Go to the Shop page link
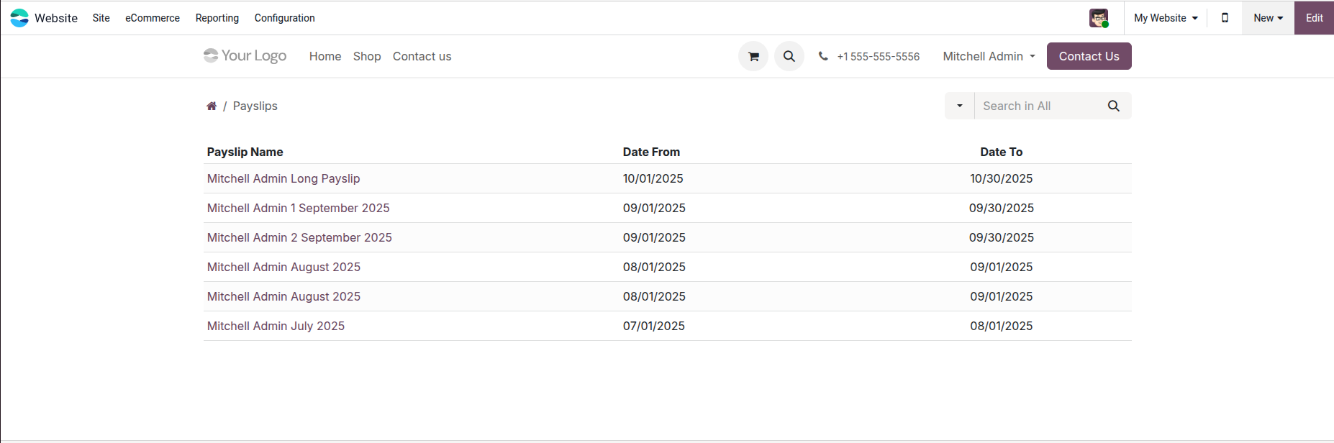 pyautogui.click(x=367, y=56)
